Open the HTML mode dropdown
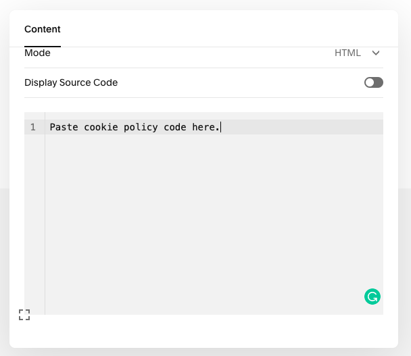Screen dimensions: 411x356 (x=357, y=53)
